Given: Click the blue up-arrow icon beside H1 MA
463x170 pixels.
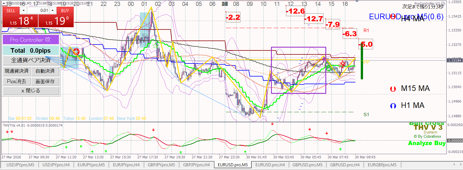Looking at the screenshot, I should point(393,106).
